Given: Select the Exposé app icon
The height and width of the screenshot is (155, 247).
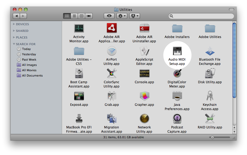Looking at the screenshot, I should coord(79,96).
